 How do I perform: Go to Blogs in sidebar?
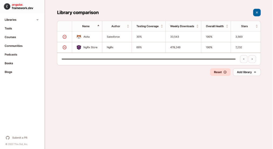pos(8,72)
